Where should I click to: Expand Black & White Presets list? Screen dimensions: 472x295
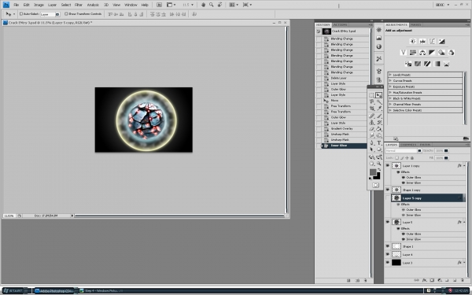coord(390,98)
